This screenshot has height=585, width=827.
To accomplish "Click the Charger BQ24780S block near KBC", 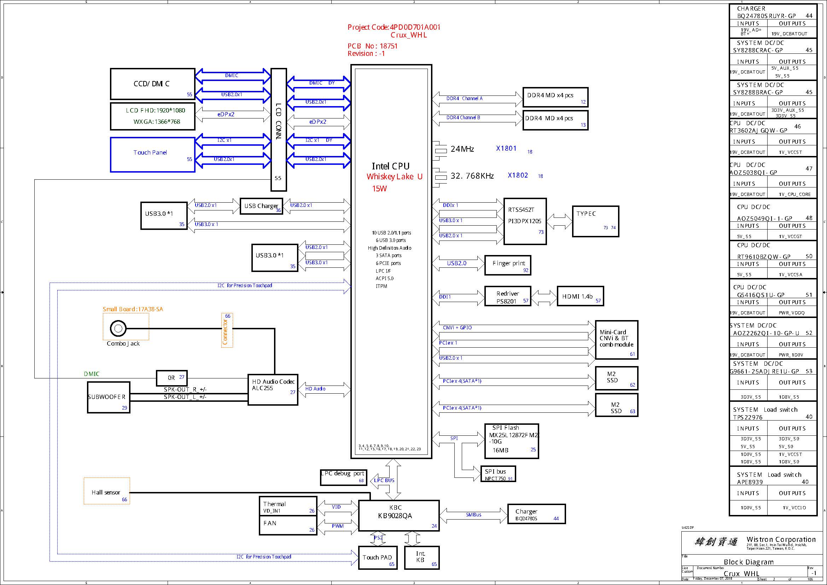I will [536, 514].
